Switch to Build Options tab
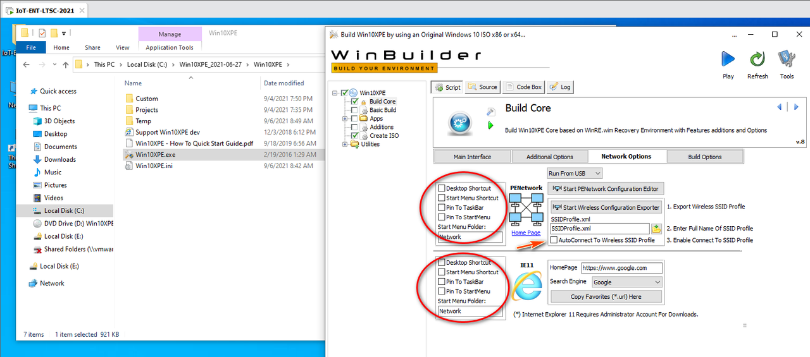This screenshot has height=357, width=810. [705, 157]
